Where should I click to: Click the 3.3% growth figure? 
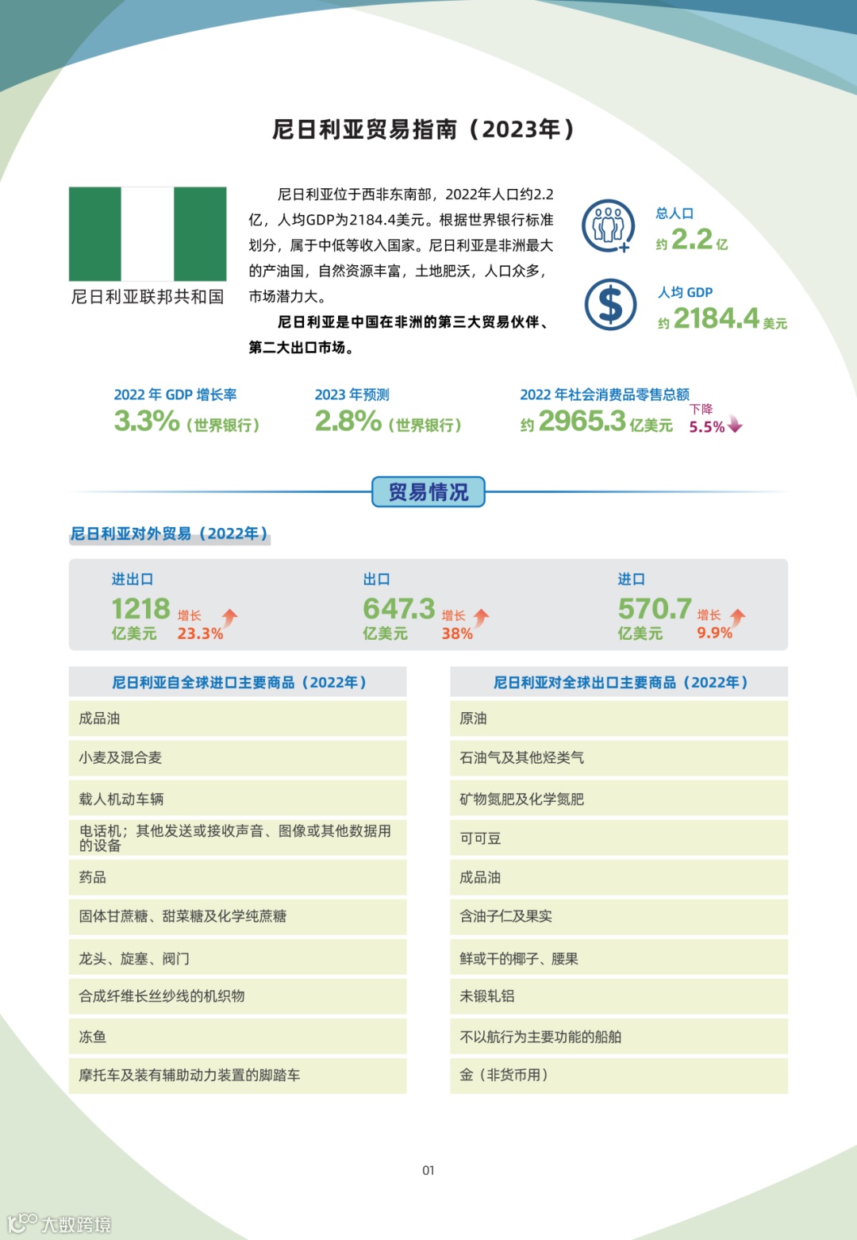tap(147, 421)
